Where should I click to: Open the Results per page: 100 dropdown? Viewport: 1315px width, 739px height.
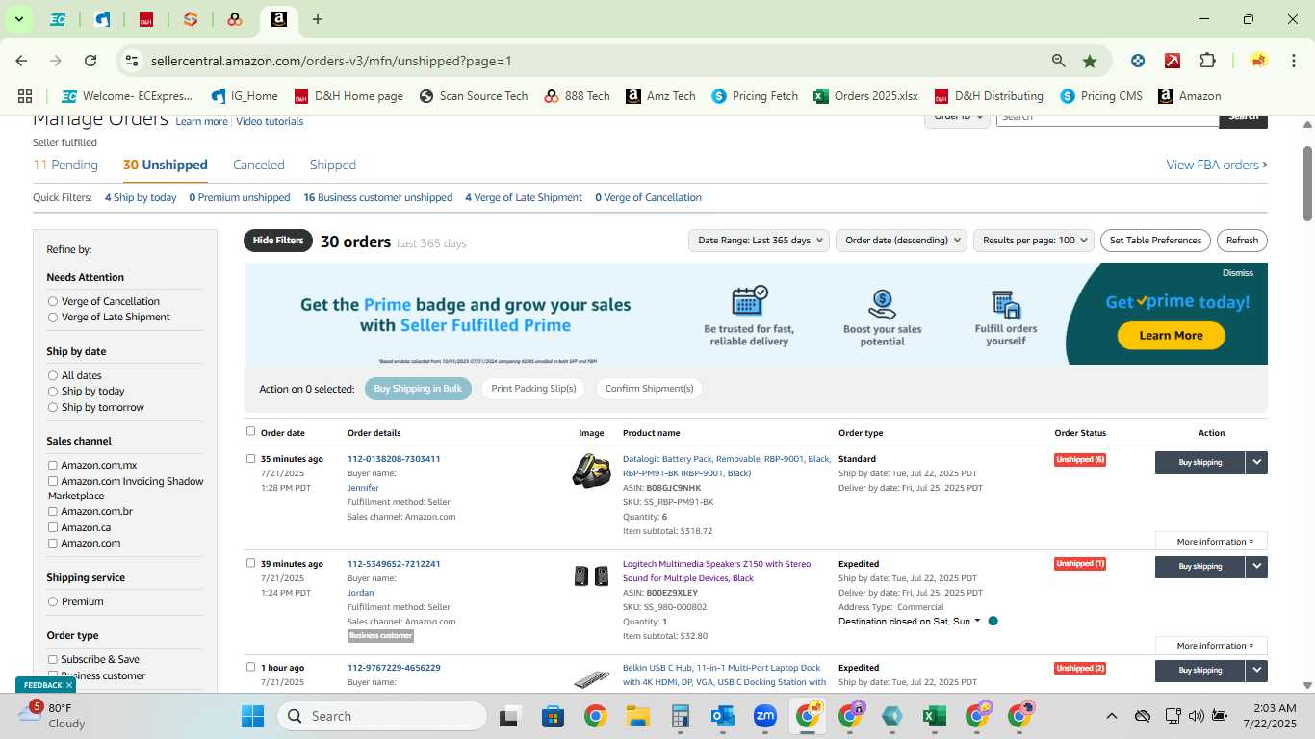click(x=1034, y=241)
